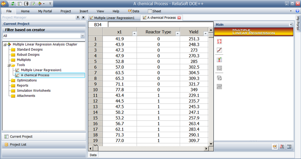Click the spreadsheet horizontal scroll right arrow
This screenshot has height=159, width=301.
pos(206,148)
